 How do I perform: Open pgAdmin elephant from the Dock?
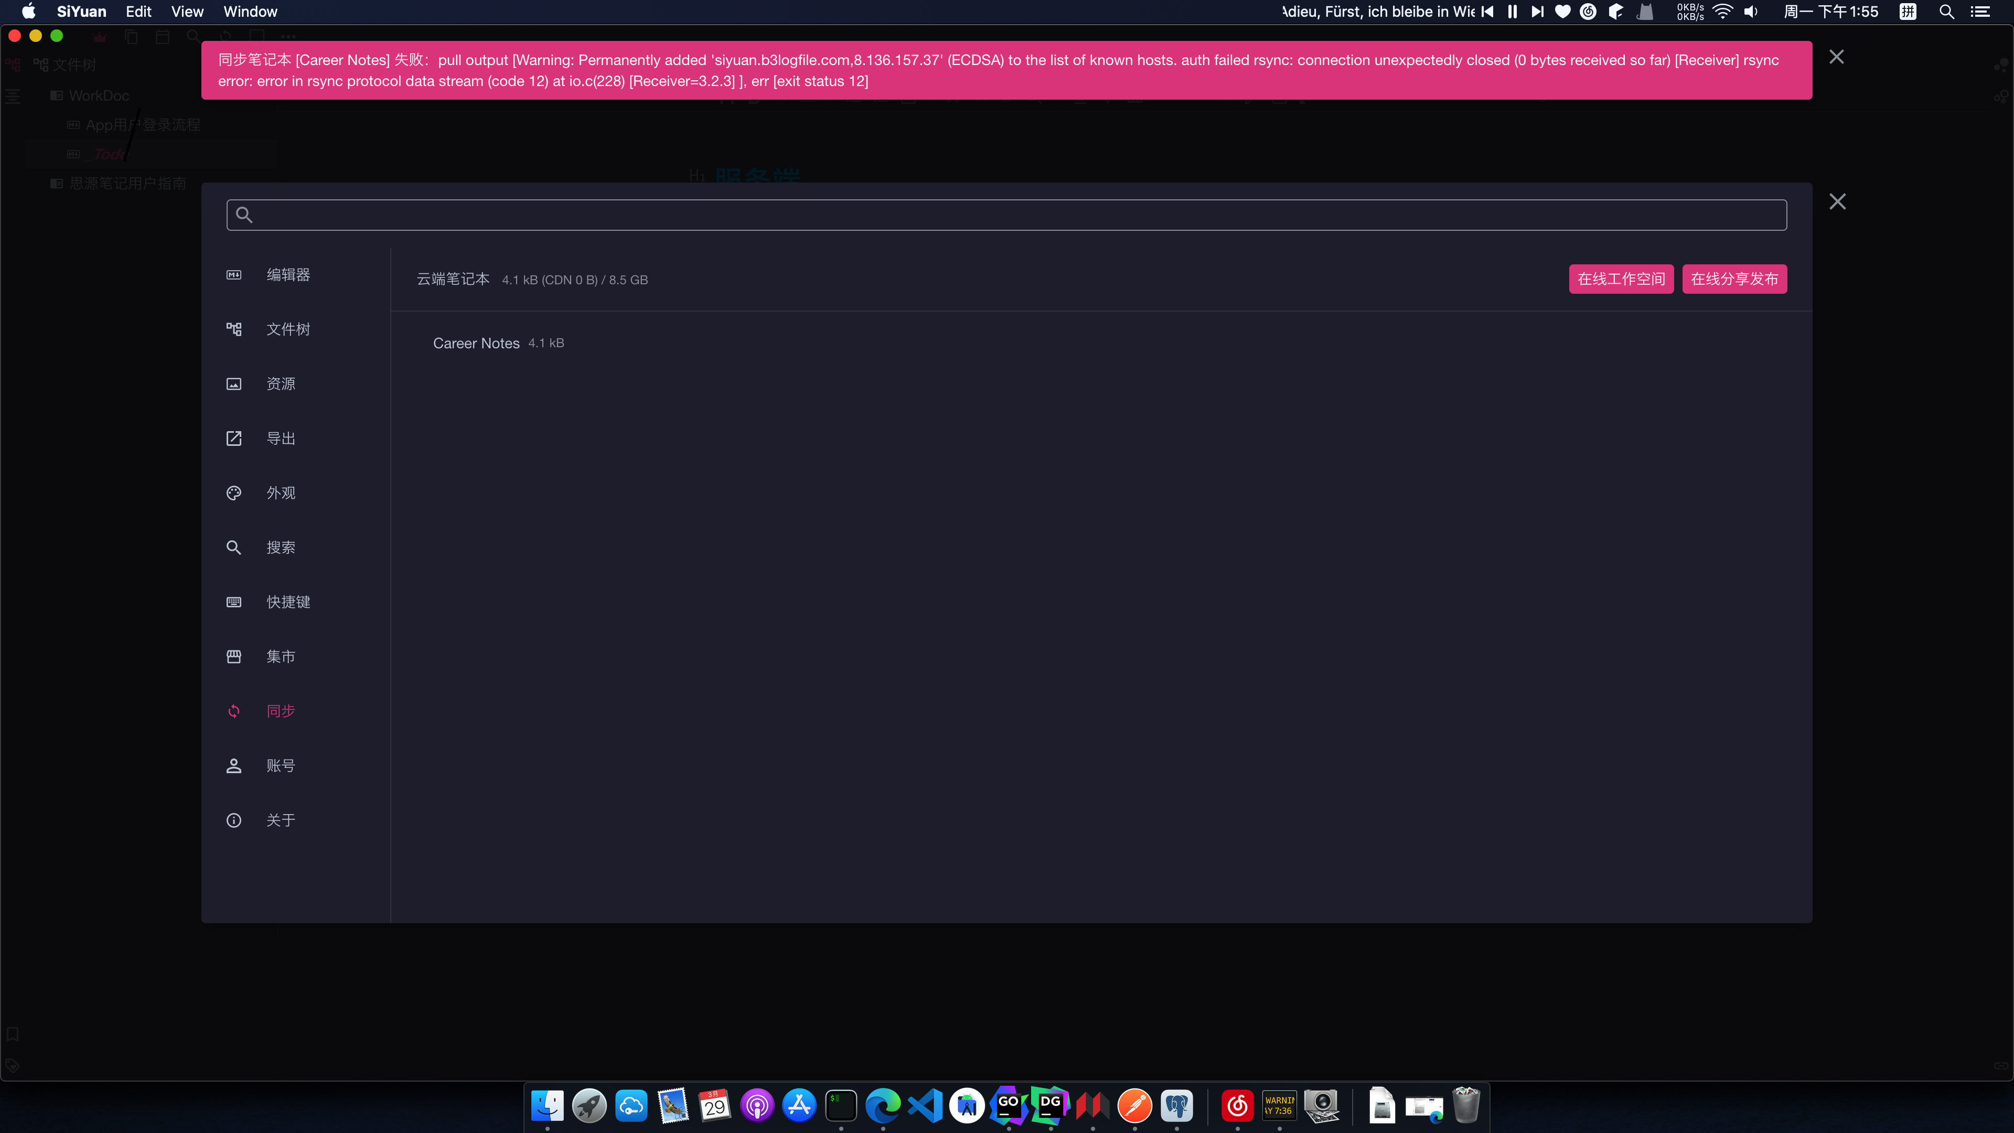[1176, 1106]
